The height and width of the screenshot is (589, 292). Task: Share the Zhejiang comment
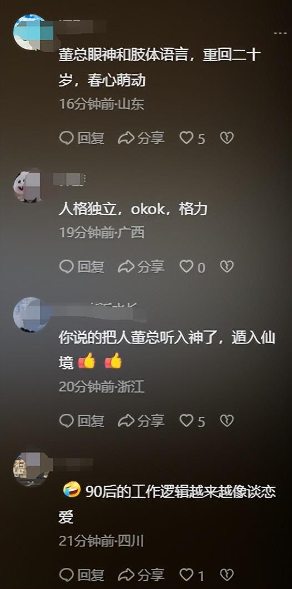click(141, 421)
